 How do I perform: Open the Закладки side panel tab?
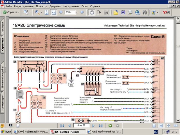(x=3, y=27)
